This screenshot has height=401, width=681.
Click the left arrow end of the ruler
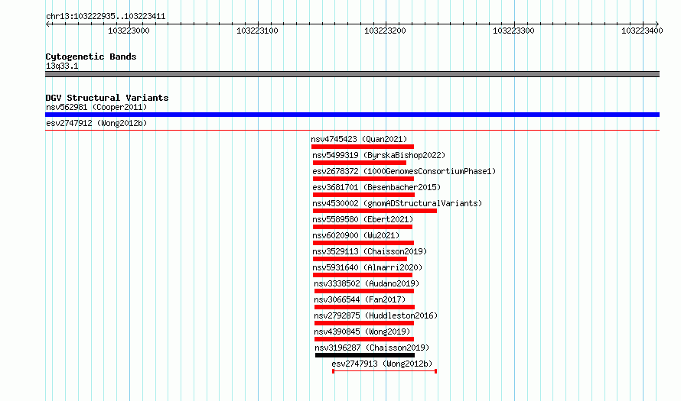click(x=48, y=24)
